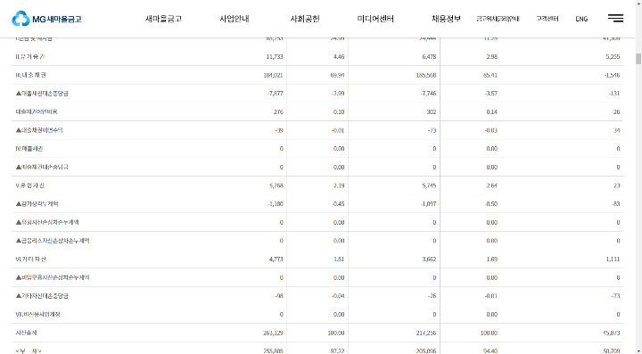Click the difference value 34
Viewport: 642px width, 354px height.
(x=617, y=130)
